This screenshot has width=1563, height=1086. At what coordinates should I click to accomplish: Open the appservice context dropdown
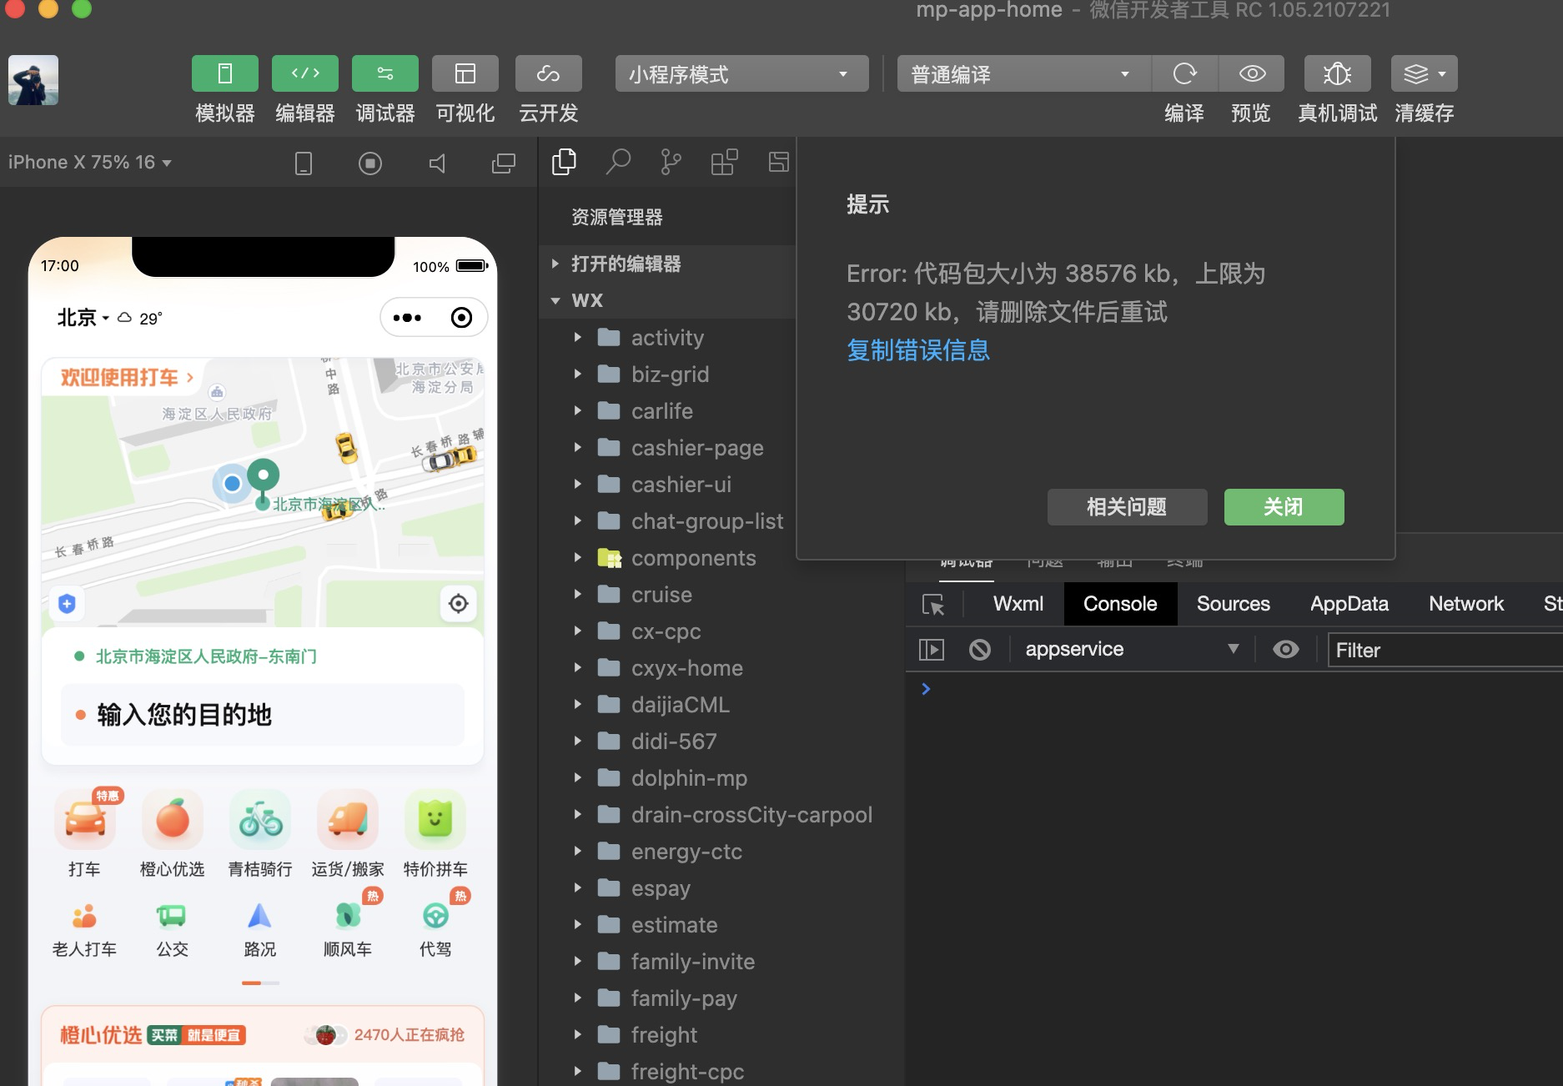point(1131,649)
